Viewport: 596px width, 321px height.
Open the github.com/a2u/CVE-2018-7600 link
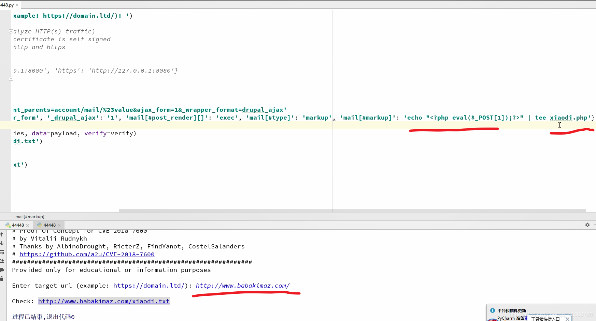click(x=87, y=254)
